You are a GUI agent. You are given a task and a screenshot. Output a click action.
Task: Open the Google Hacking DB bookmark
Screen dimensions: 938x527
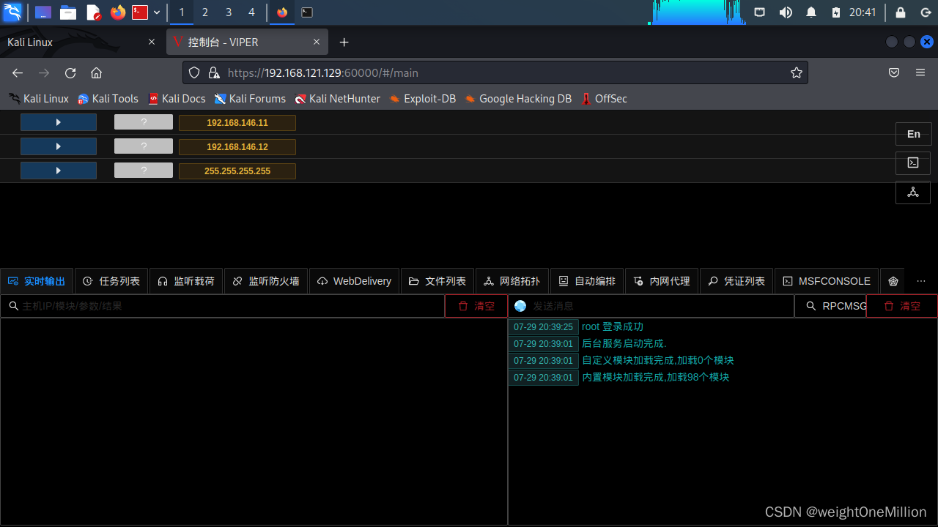(518, 99)
